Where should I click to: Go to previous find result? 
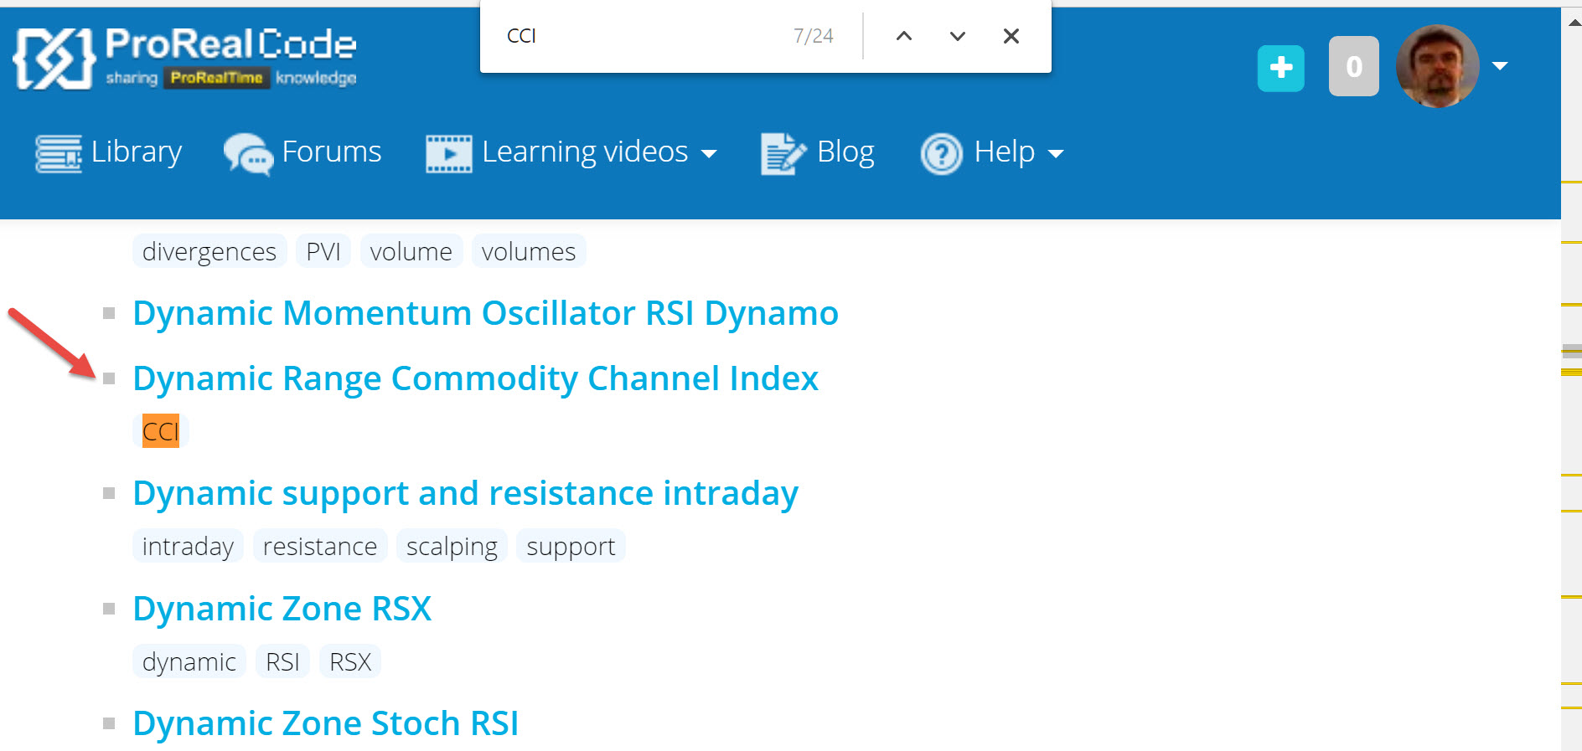click(903, 36)
